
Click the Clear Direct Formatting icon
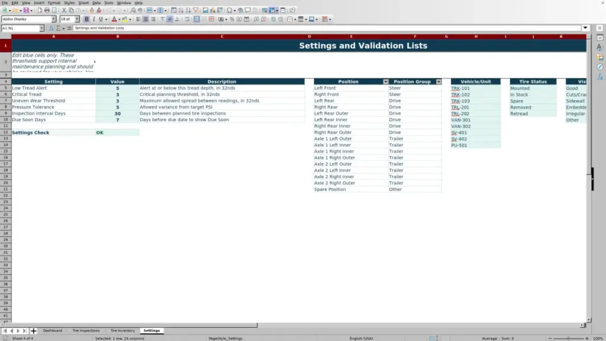tap(99, 10)
